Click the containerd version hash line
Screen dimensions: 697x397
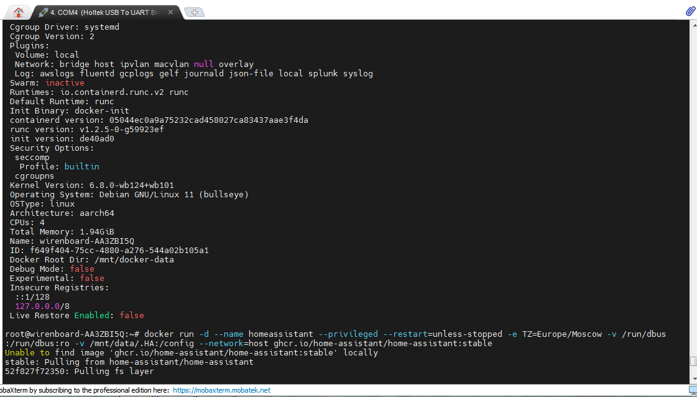[x=159, y=120]
